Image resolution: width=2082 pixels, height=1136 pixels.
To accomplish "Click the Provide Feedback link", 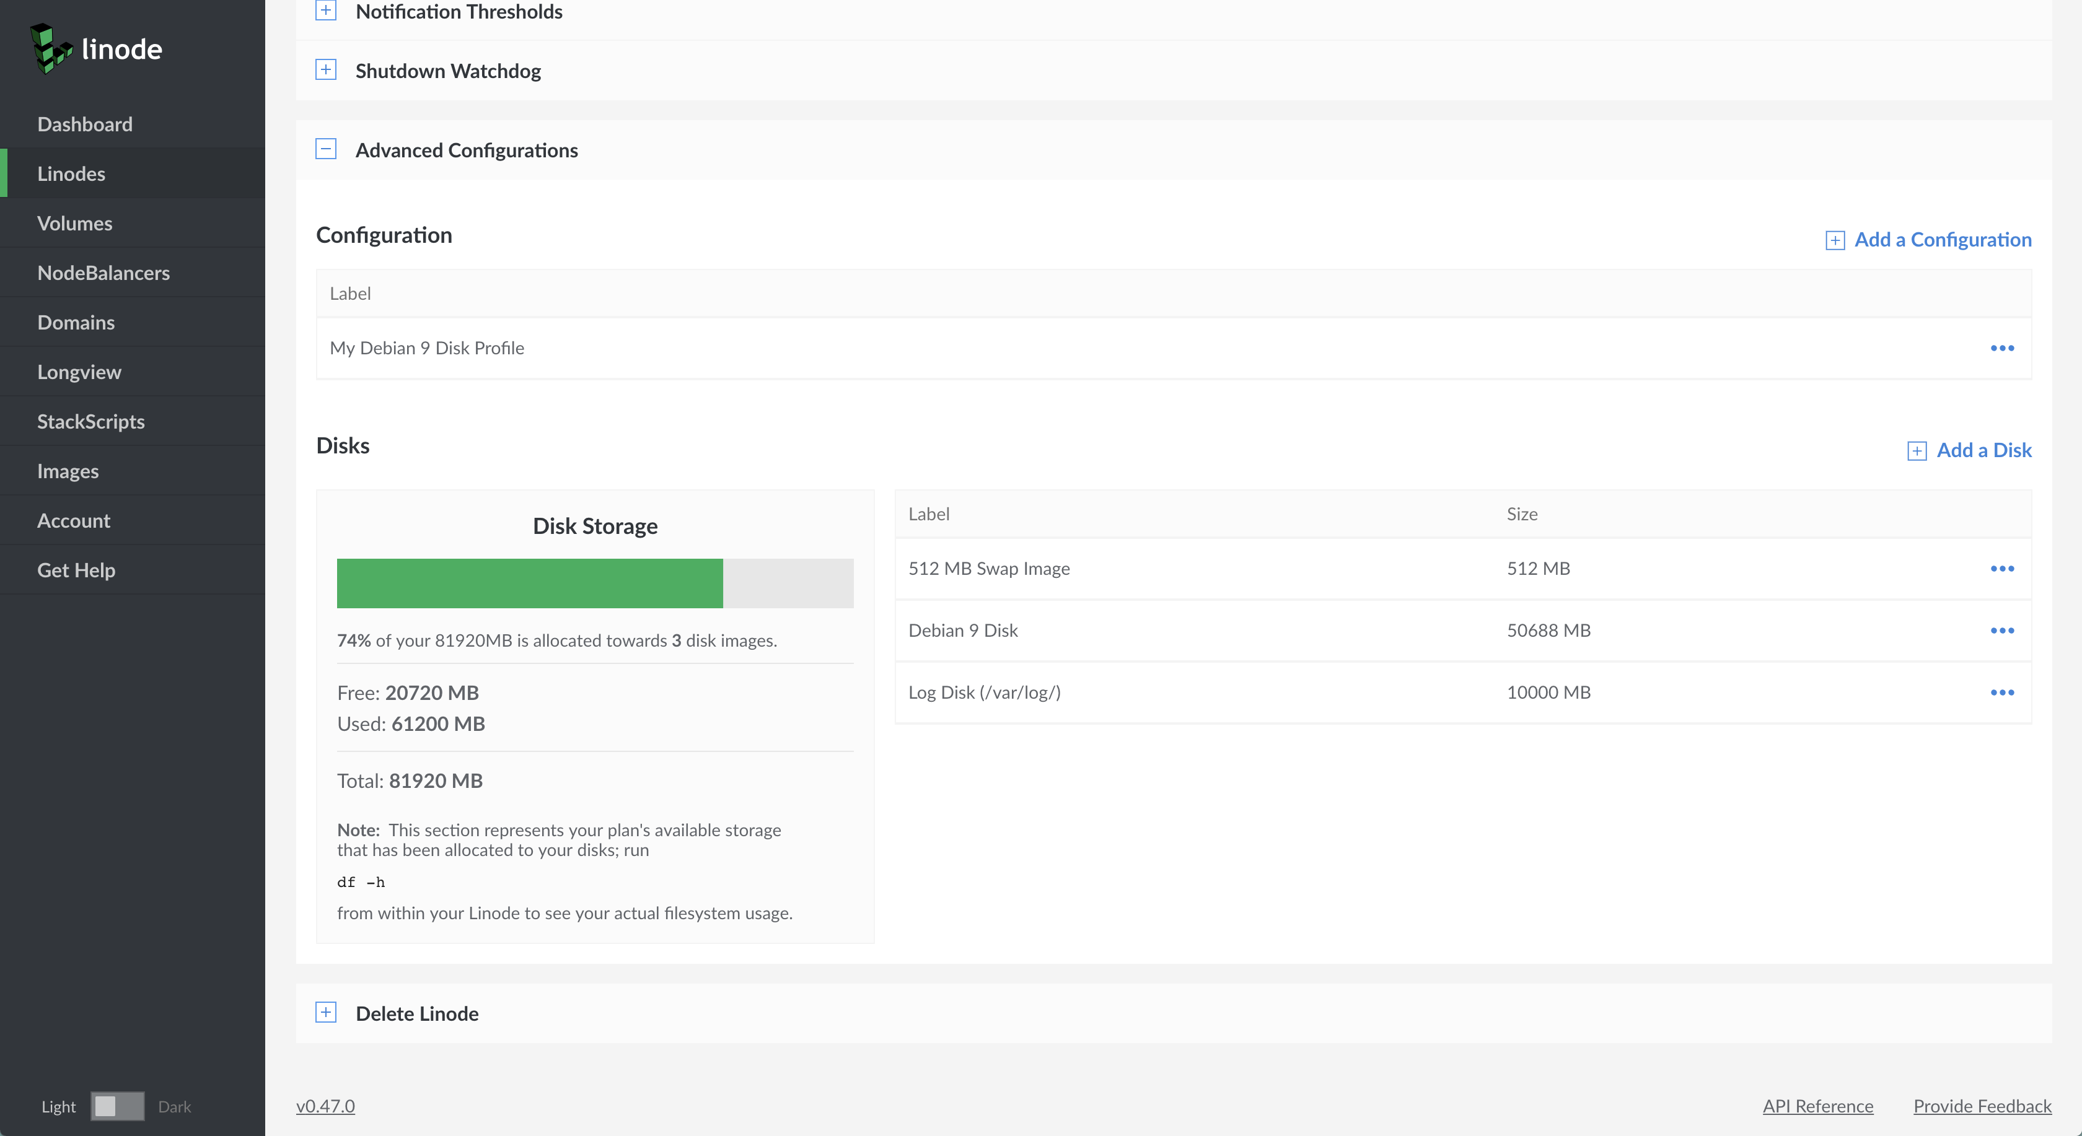I will coord(1982,1106).
